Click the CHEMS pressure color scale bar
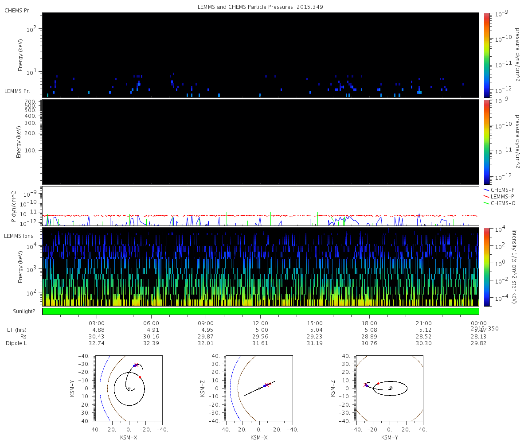 487,55
